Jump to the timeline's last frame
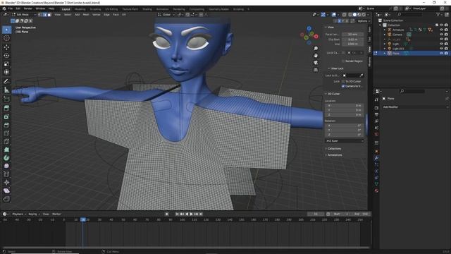451x254 pixels. click(201, 214)
